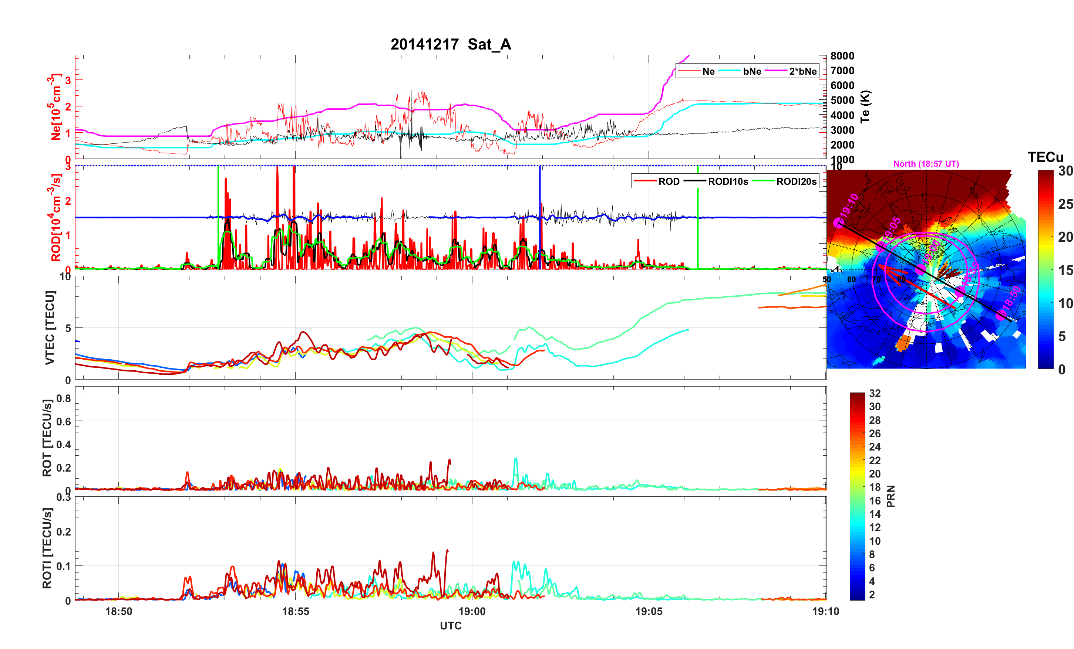The height and width of the screenshot is (649, 1074).
Task: Click the 19:00 tick label on UTC axis
Action: (x=472, y=611)
